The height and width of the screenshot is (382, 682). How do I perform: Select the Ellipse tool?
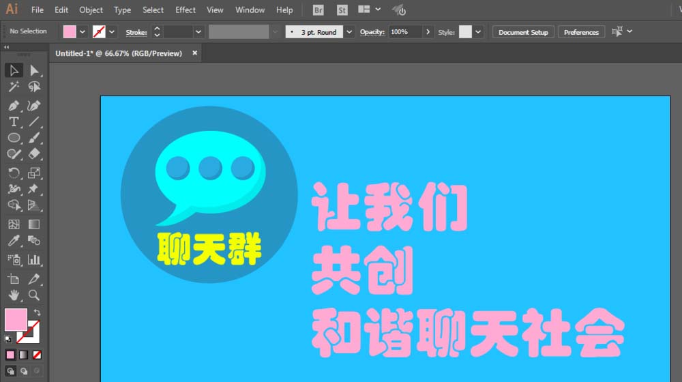[14, 138]
